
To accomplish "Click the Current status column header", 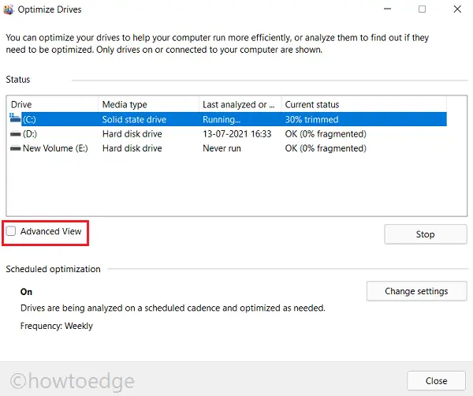I will 363,104.
